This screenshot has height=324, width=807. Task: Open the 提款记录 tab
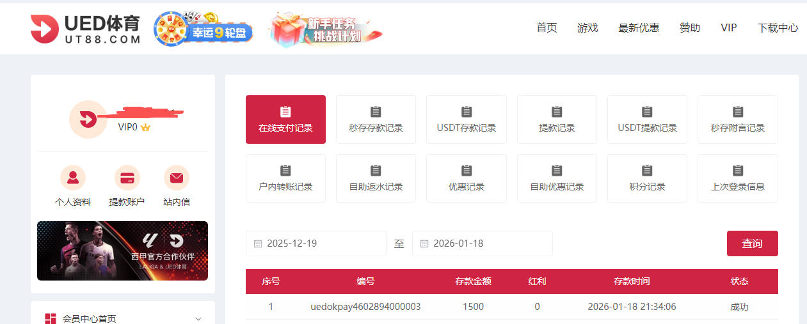click(x=557, y=120)
